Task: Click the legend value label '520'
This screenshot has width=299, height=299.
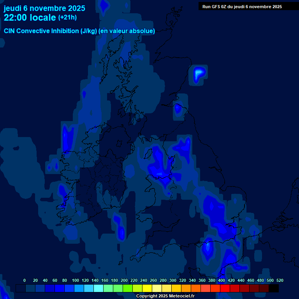Action: coord(280,280)
